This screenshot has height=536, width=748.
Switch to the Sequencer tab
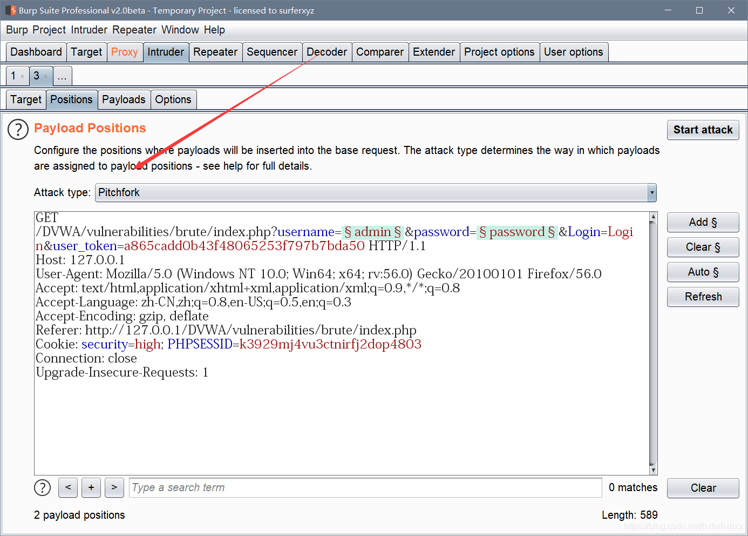pyautogui.click(x=272, y=52)
